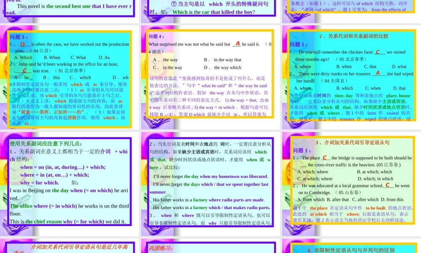
Task: Select option 'D. what' under chicken farm question
Action: click(399, 67)
